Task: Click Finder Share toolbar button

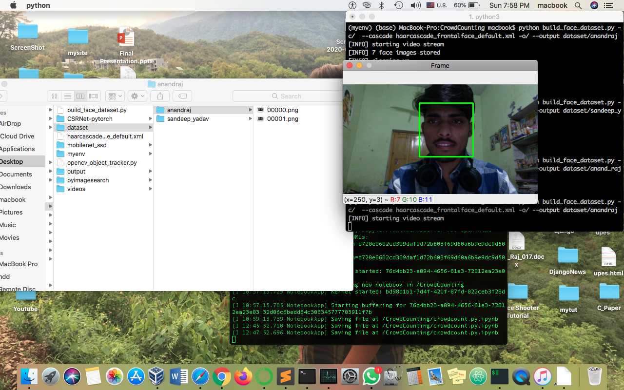Action: pos(160,96)
